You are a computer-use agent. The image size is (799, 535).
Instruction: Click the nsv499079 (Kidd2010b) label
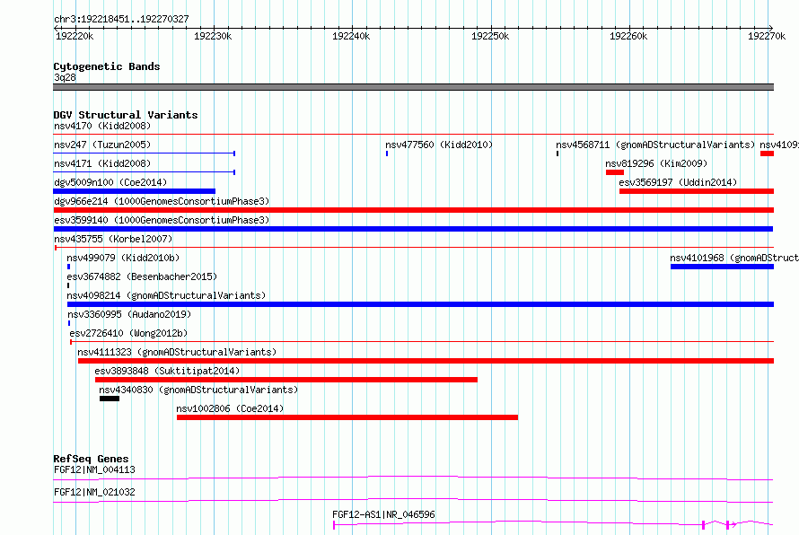123,258
